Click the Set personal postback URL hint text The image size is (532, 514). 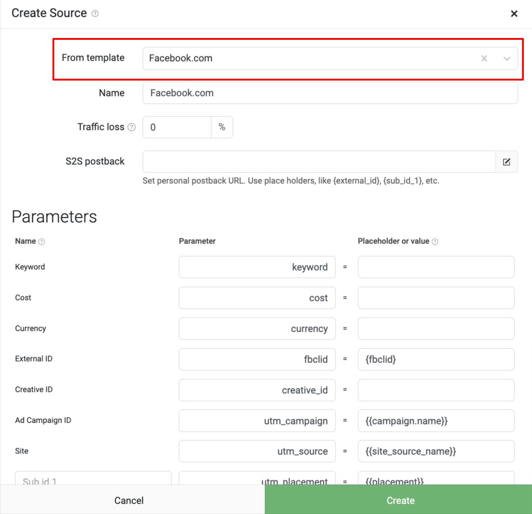[291, 181]
